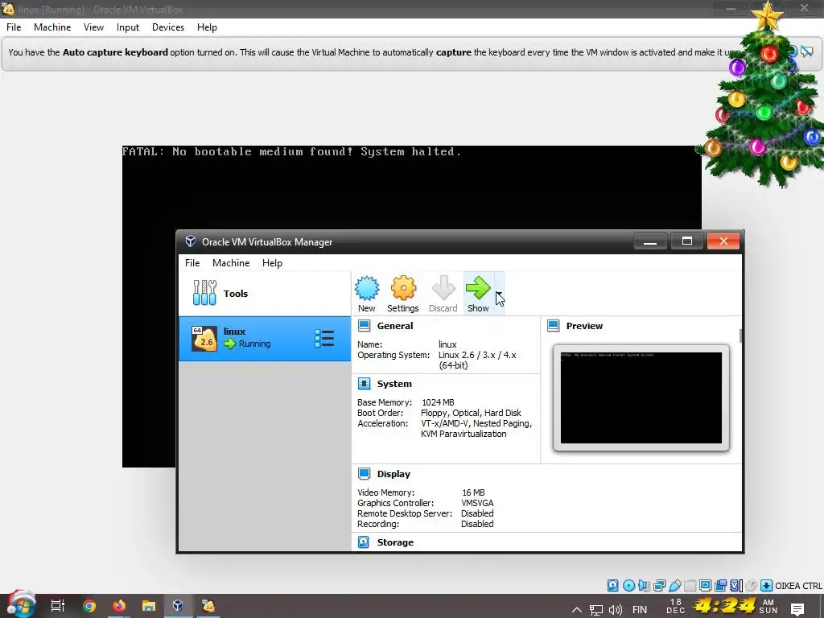Expand the Show button dropdown arrow
824x618 pixels.
499,294
